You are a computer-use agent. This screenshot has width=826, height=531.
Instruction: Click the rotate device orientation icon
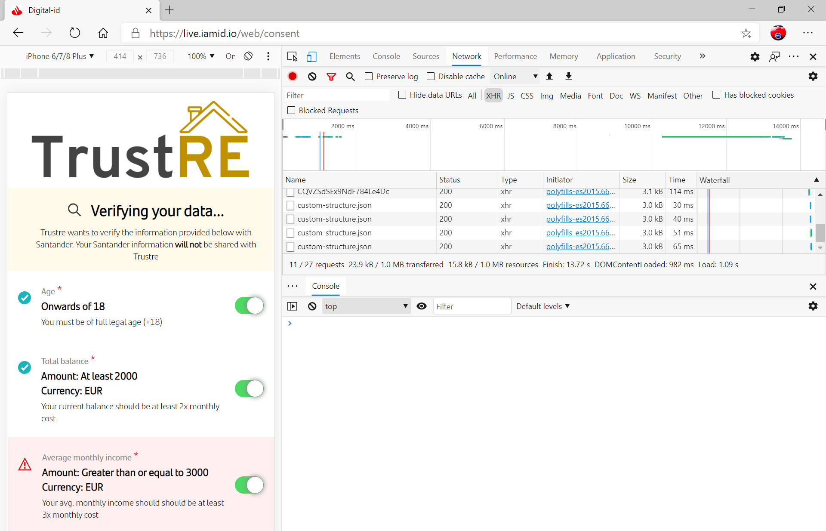(x=248, y=56)
